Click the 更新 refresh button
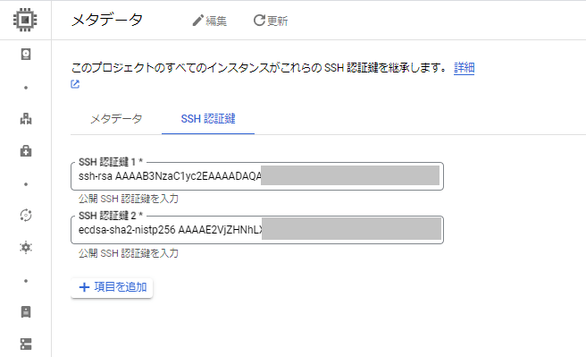 (271, 21)
